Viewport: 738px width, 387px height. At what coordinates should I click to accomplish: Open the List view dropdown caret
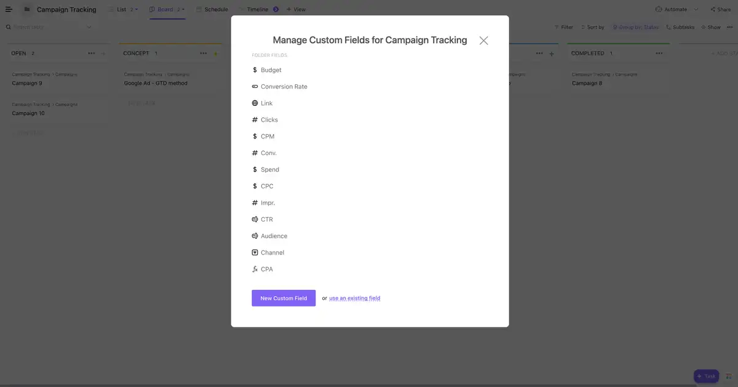pos(137,9)
